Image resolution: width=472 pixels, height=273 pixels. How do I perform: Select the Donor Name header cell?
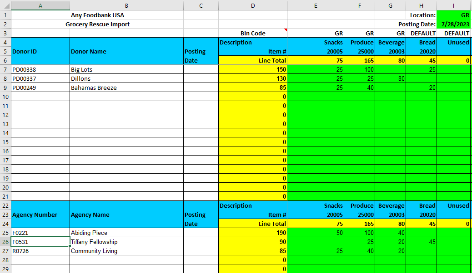pos(126,51)
